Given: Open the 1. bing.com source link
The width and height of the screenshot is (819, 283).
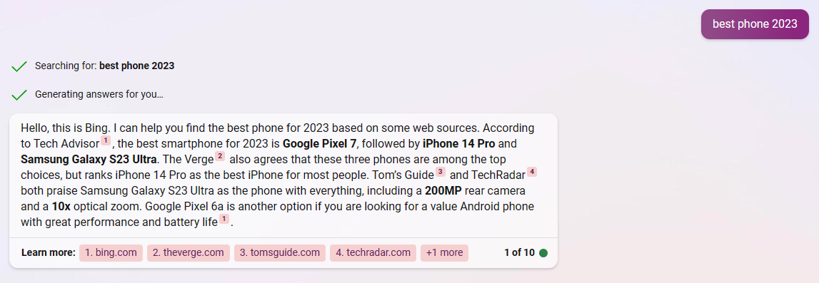Looking at the screenshot, I should tap(111, 253).
